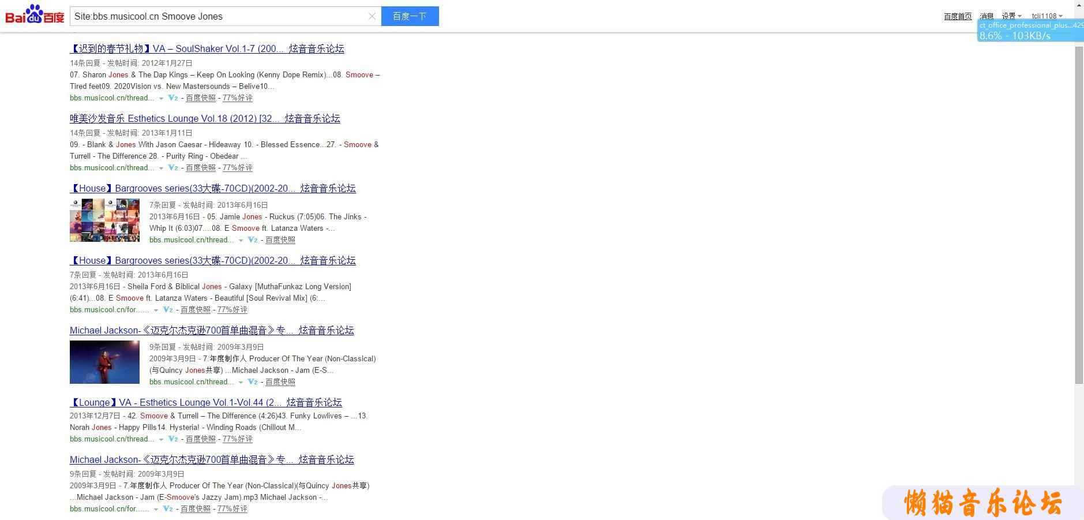Viewport: 1084px width, 520px height.
Task: Click V2 badge next to the Michael Jackson thumbnail
Action: (x=253, y=382)
